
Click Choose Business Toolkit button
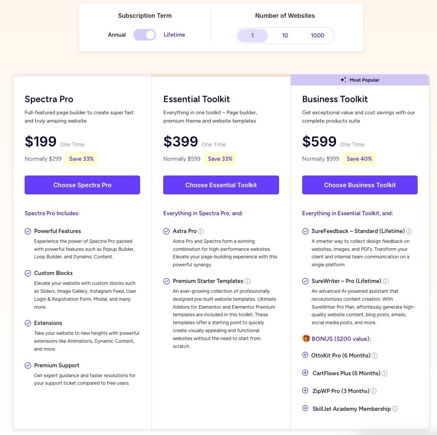(360, 185)
